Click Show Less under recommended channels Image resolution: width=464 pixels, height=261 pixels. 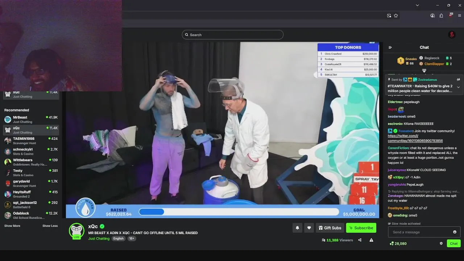point(50,226)
